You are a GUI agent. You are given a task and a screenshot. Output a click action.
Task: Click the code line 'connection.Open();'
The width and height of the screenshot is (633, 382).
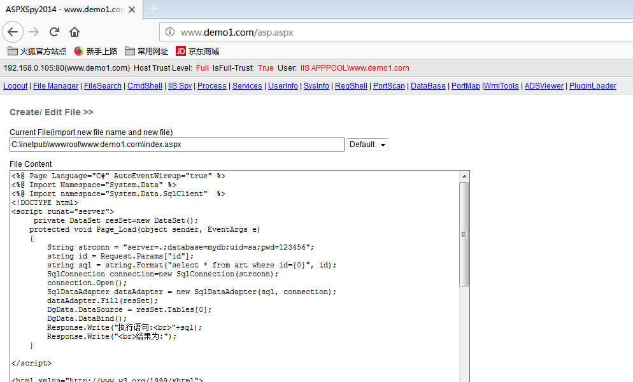coord(87,283)
